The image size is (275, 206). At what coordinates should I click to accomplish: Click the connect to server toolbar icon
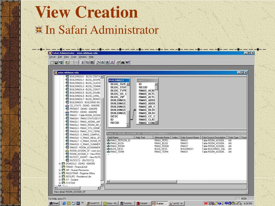click(61, 62)
